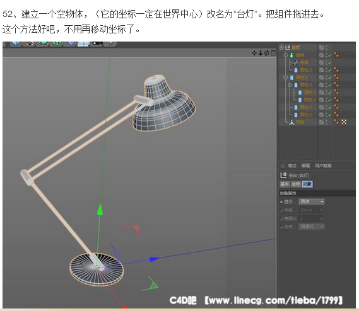Toggle the keyframe dot beside 显示
Screen dimensions: 359x311
[x=281, y=202]
